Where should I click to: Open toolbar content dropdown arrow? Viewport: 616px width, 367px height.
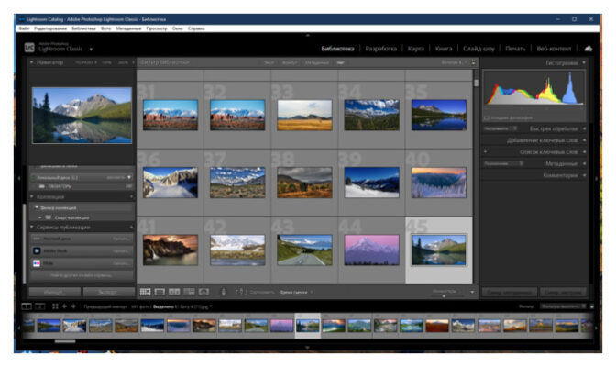click(x=472, y=292)
